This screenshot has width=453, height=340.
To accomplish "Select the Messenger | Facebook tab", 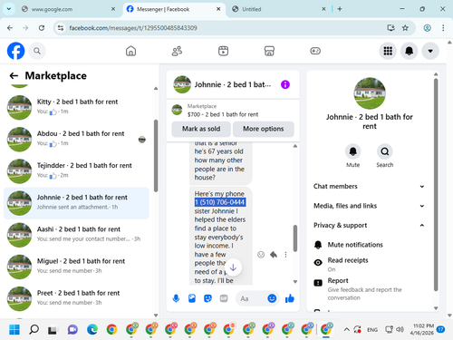I will pyautogui.click(x=174, y=9).
